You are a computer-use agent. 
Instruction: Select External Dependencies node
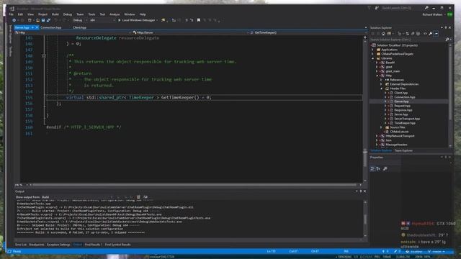[404, 84]
